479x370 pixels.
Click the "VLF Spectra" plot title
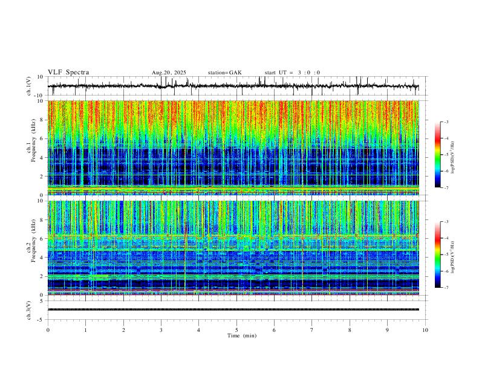tap(68, 73)
